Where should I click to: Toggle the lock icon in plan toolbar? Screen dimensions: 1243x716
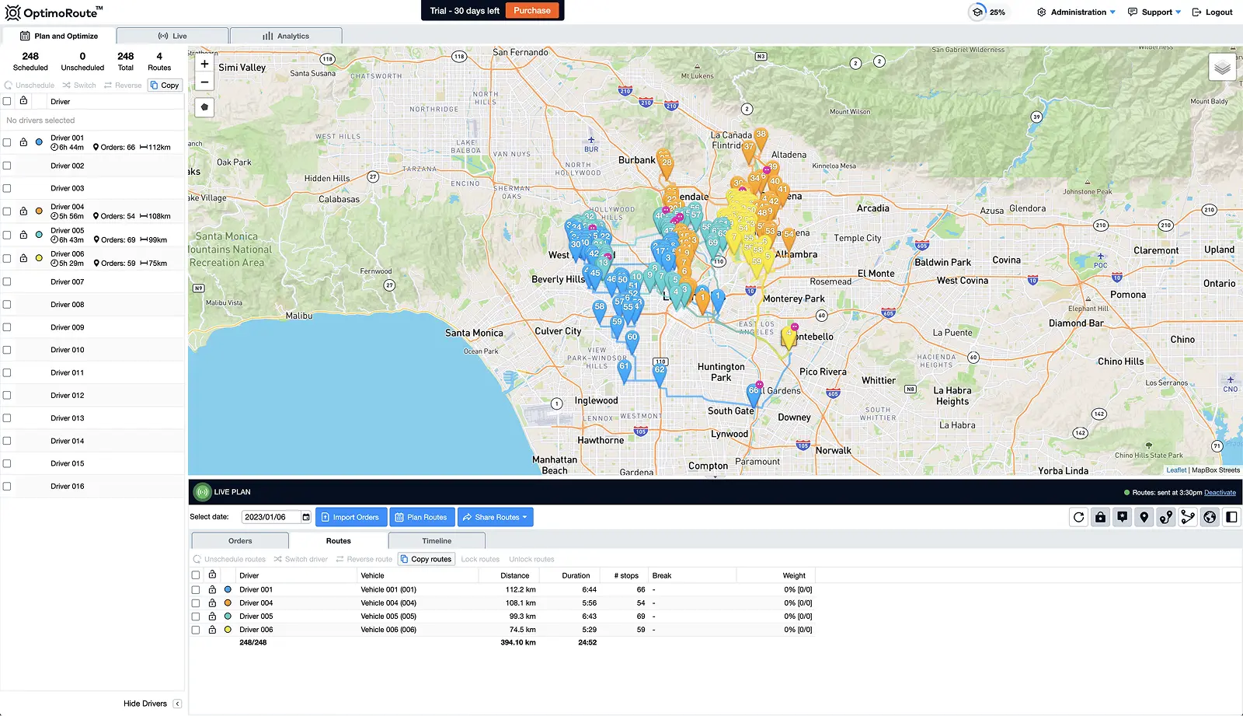click(1100, 517)
